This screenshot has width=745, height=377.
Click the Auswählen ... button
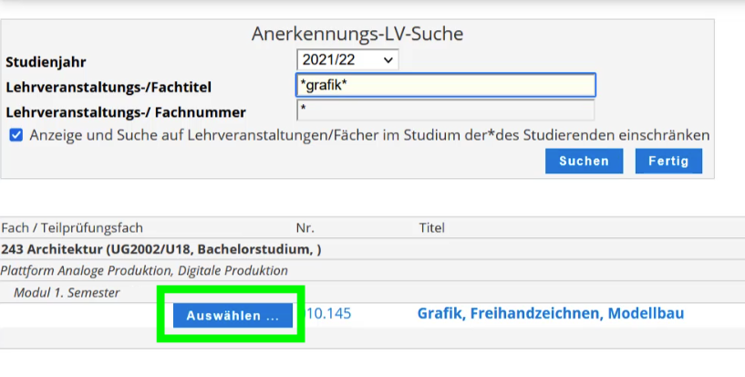point(233,315)
